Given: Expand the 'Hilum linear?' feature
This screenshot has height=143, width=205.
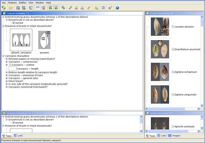Looking at the screenshot, I should tap(7, 81).
